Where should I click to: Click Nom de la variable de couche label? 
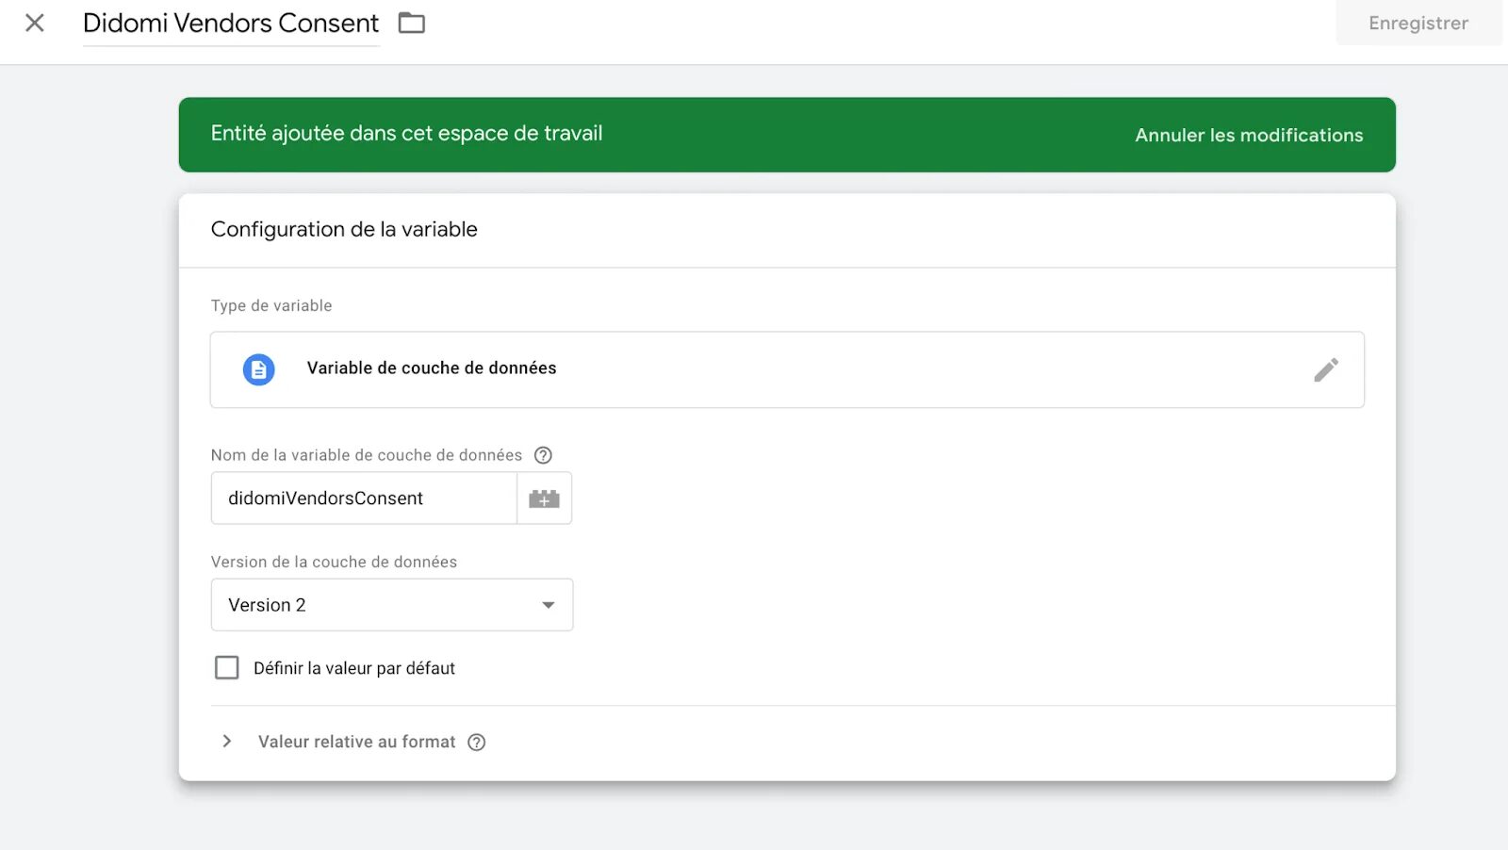(367, 455)
